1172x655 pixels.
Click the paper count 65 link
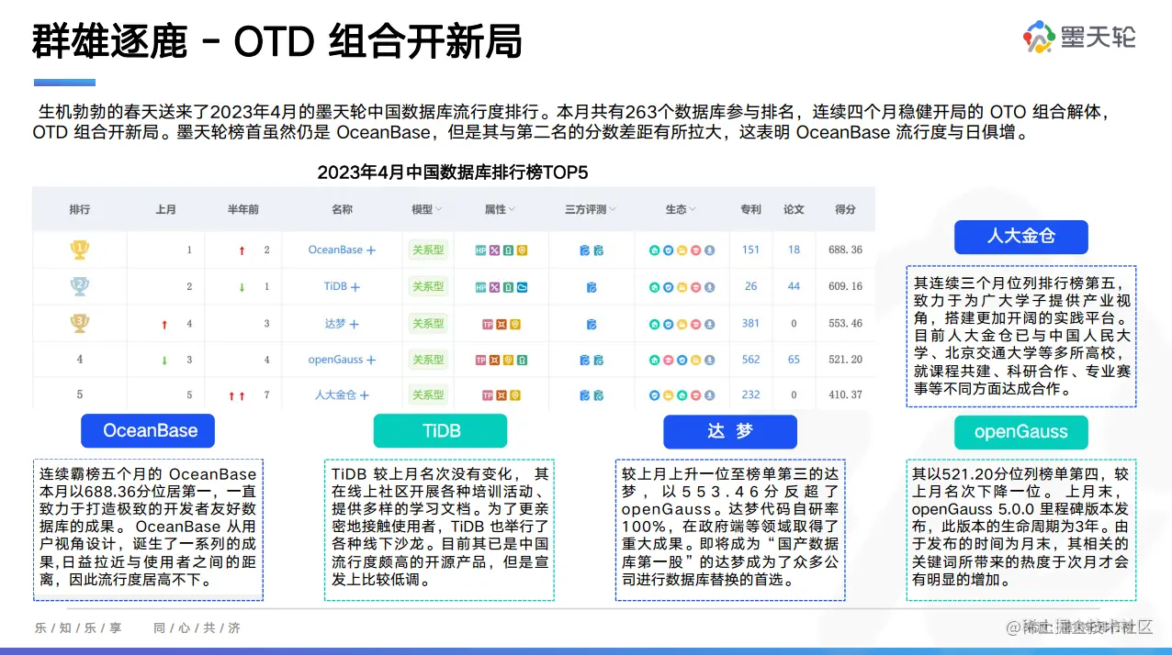coord(794,360)
